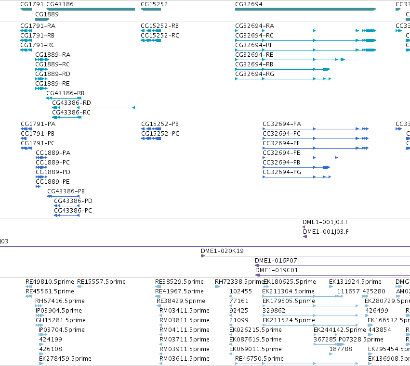Open transcript CG43386-RD

point(72,103)
